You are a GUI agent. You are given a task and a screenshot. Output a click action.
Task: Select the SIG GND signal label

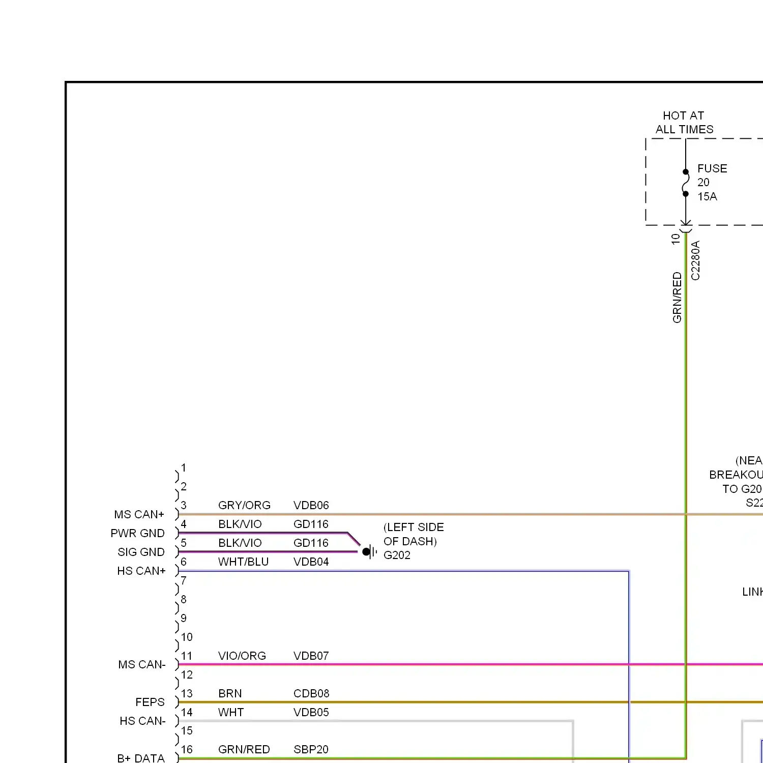pyautogui.click(x=141, y=552)
